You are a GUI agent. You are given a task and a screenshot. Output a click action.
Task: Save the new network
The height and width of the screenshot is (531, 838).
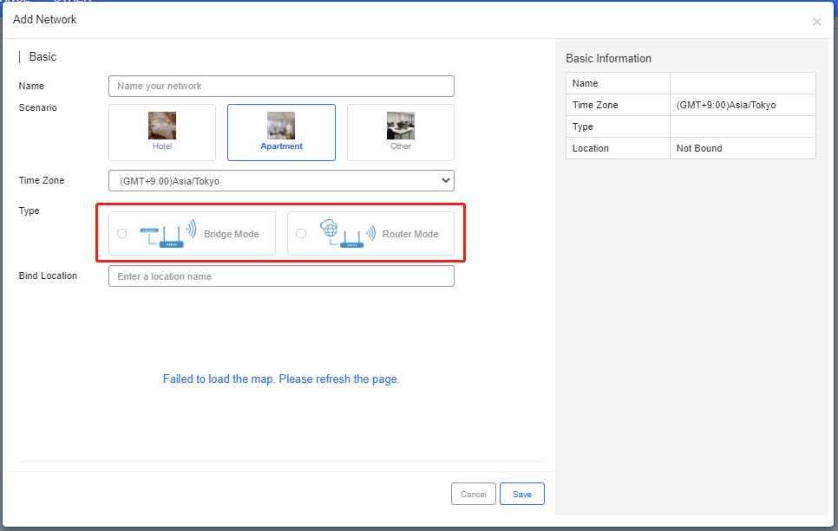point(522,494)
